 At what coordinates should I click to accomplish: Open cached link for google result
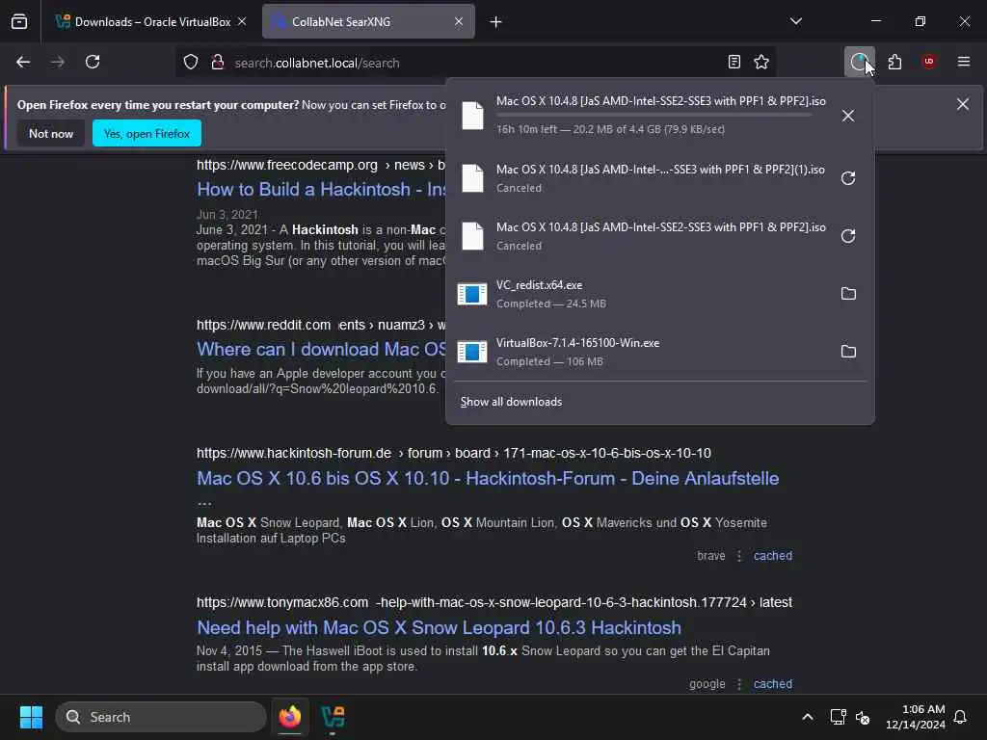tap(773, 684)
